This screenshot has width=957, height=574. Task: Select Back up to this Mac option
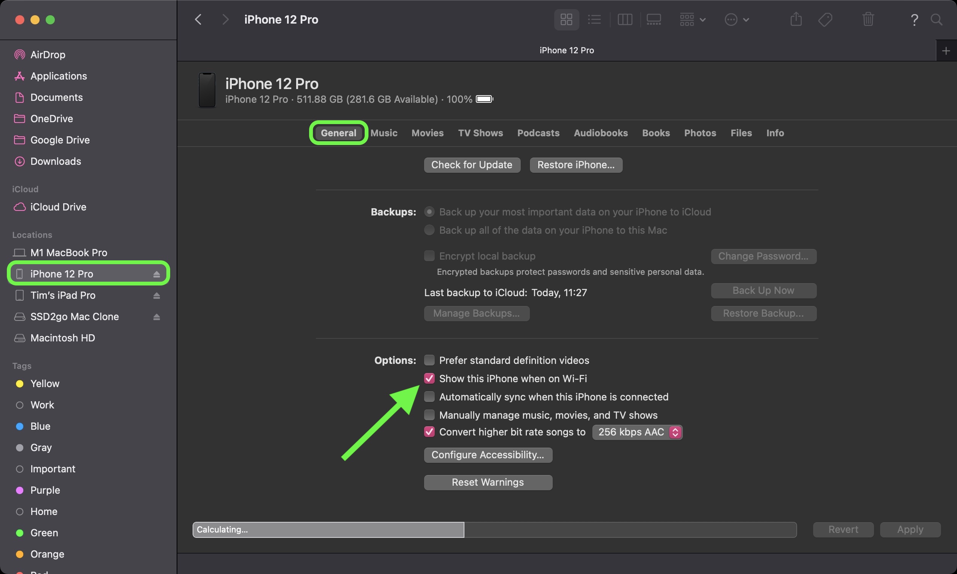[428, 230]
